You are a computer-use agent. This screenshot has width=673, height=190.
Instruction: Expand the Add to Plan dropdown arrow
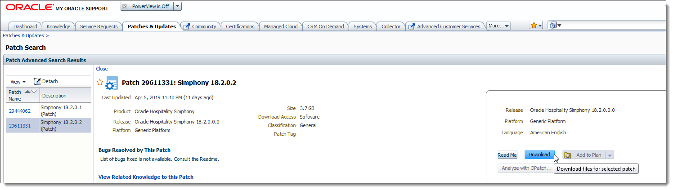[610, 155]
